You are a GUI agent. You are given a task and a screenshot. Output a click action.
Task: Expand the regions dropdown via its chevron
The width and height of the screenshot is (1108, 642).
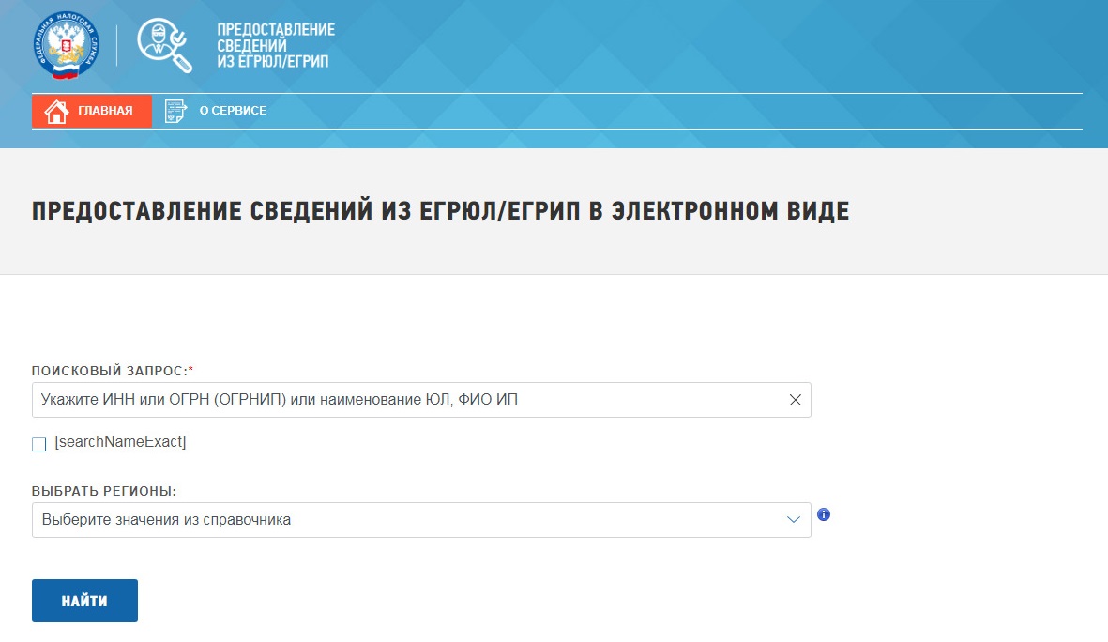[793, 519]
